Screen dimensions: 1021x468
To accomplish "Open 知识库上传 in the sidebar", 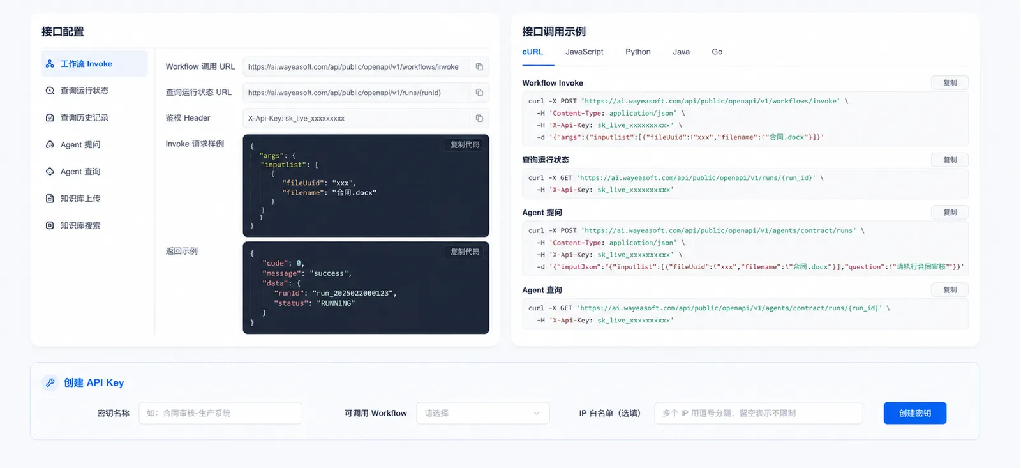I will (94, 199).
